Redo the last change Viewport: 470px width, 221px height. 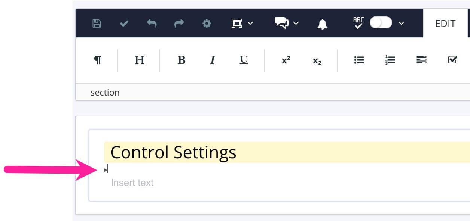coord(179,23)
